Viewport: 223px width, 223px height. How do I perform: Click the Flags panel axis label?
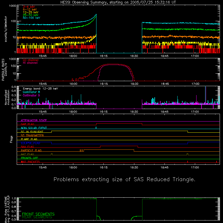11,139
